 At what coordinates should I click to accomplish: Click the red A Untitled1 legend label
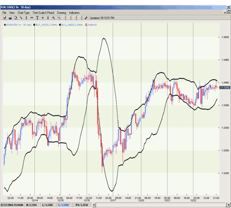click(91, 25)
